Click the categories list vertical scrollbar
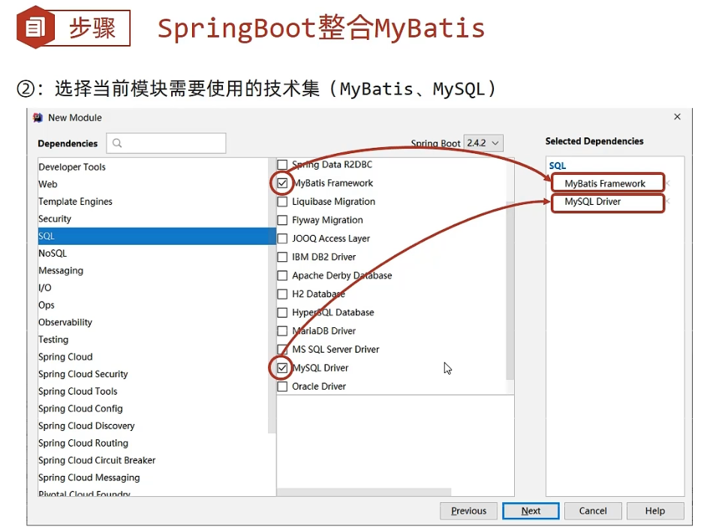Screen dimensions: 713x530 (x=272, y=296)
